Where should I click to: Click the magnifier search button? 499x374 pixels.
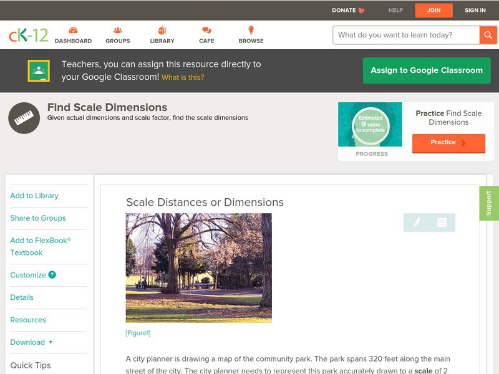[488, 35]
